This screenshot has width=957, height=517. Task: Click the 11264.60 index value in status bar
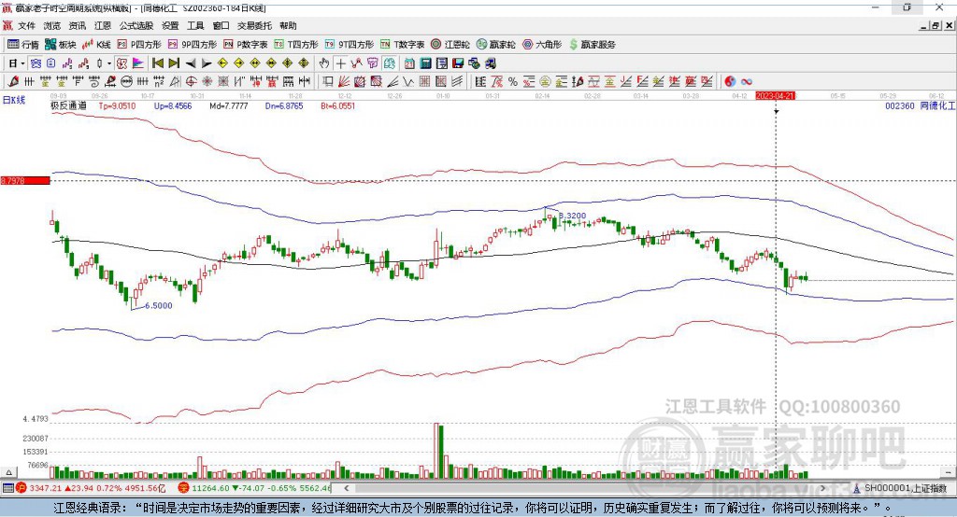pyautogui.click(x=210, y=488)
